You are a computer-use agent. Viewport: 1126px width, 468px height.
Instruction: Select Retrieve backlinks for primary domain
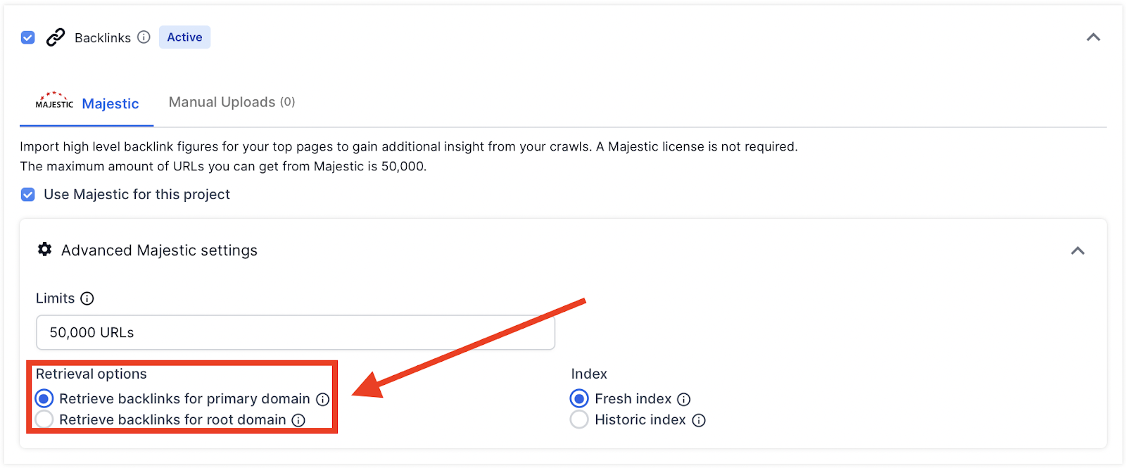pos(44,399)
